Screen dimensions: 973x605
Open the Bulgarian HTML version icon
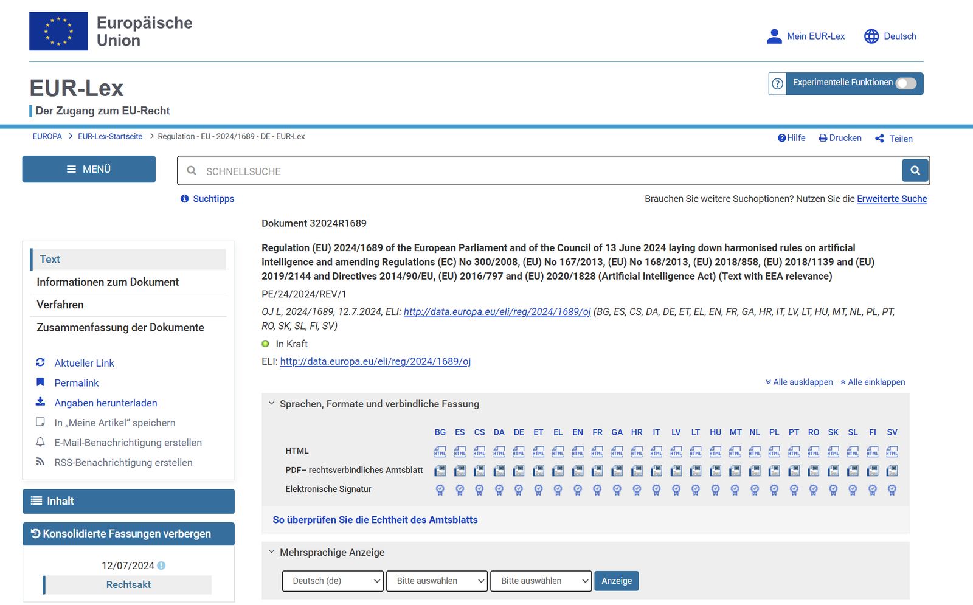[x=440, y=452]
